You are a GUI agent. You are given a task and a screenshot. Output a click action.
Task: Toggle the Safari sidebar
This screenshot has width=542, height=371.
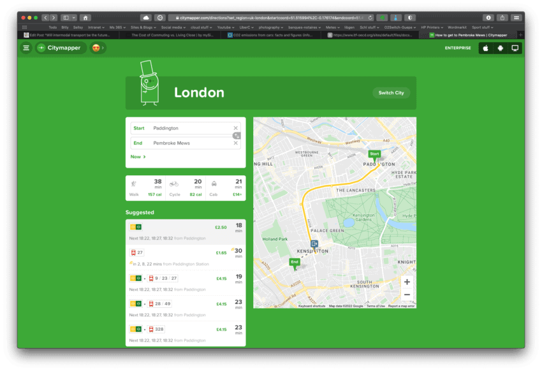pos(66,18)
